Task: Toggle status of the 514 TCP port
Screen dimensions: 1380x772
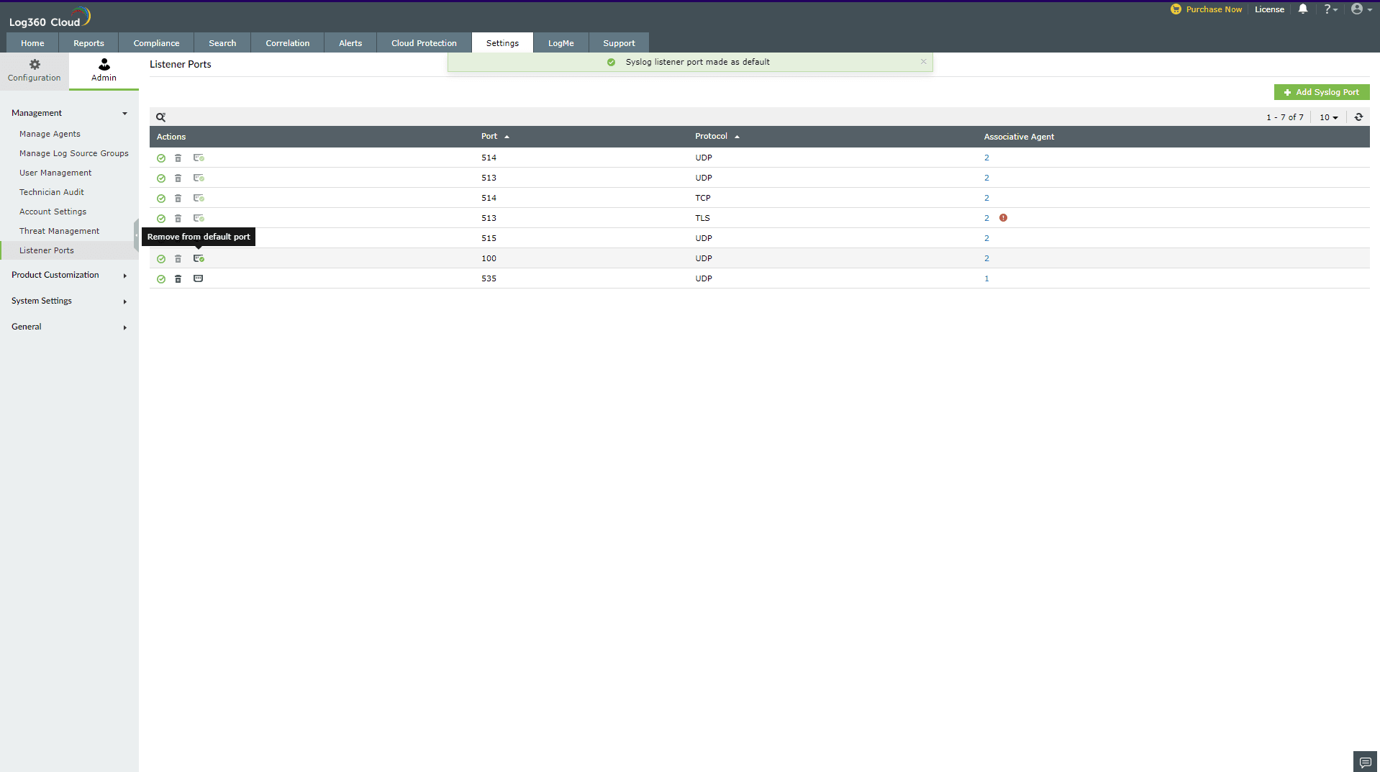Action: 161,199
